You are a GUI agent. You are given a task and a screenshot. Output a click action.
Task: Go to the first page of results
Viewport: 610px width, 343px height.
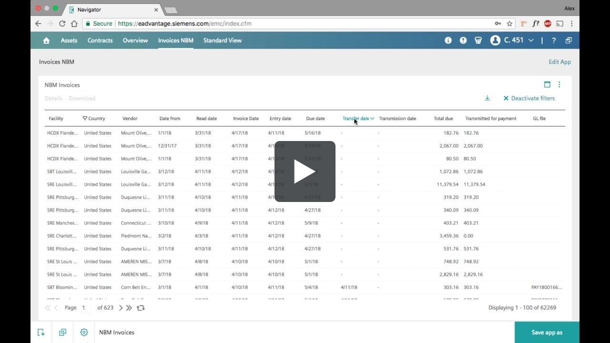point(48,308)
